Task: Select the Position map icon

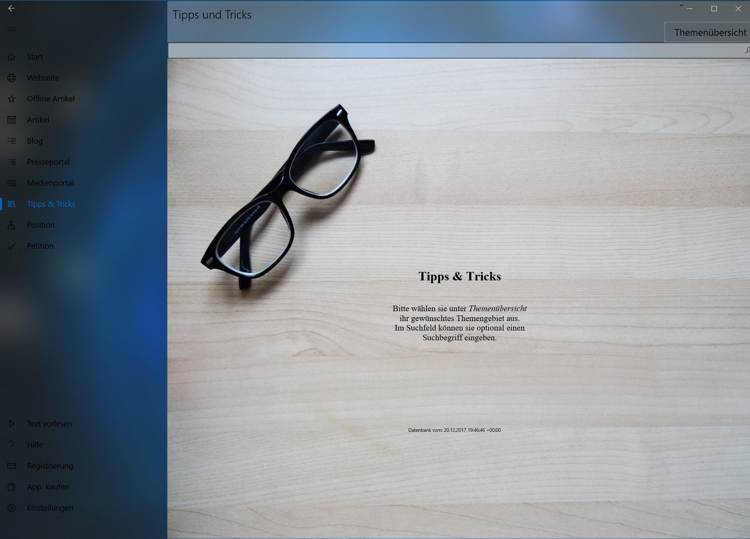Action: click(12, 225)
